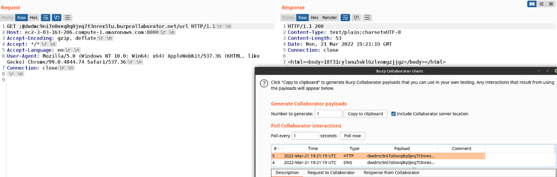Open the Description tab in Collaborator client

(287, 173)
